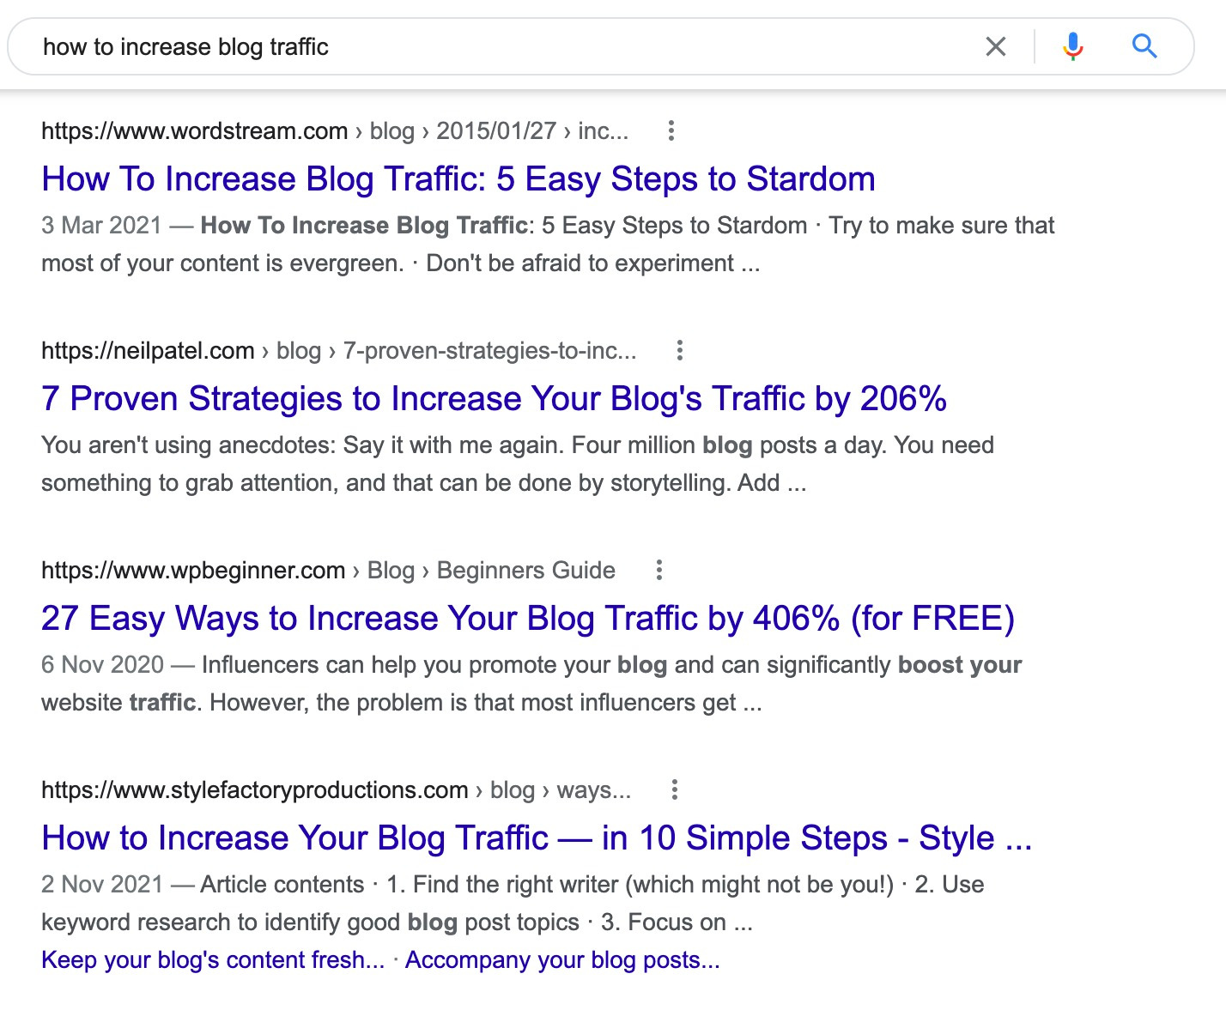This screenshot has width=1226, height=1010.
Task: Open the three-dot menu on the WPBeginner result
Action: (659, 570)
